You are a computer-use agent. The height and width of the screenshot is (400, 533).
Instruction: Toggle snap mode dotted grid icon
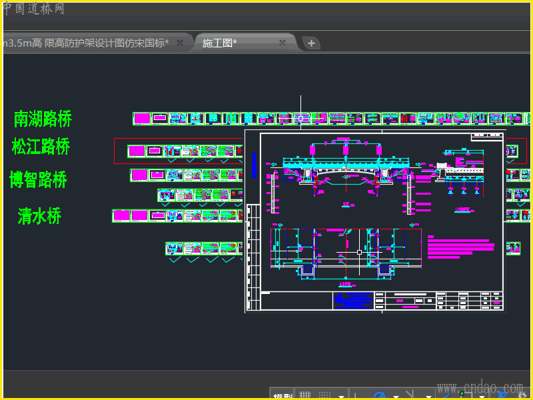pos(324,395)
